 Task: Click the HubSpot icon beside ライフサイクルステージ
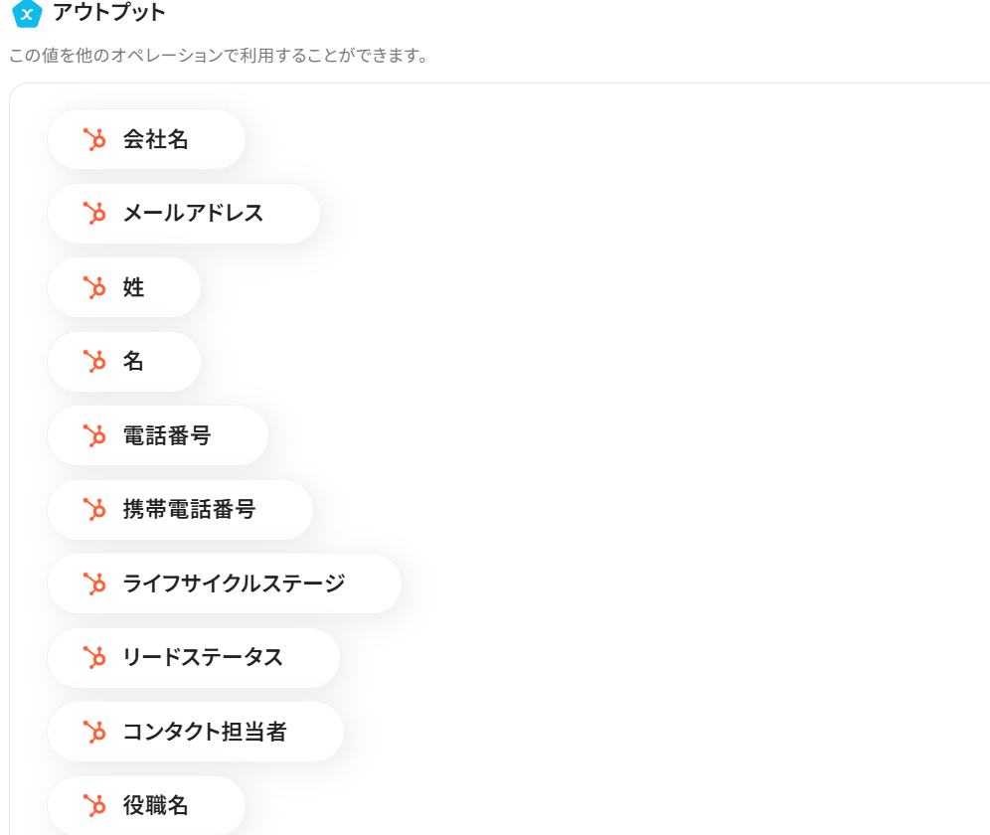click(x=94, y=584)
